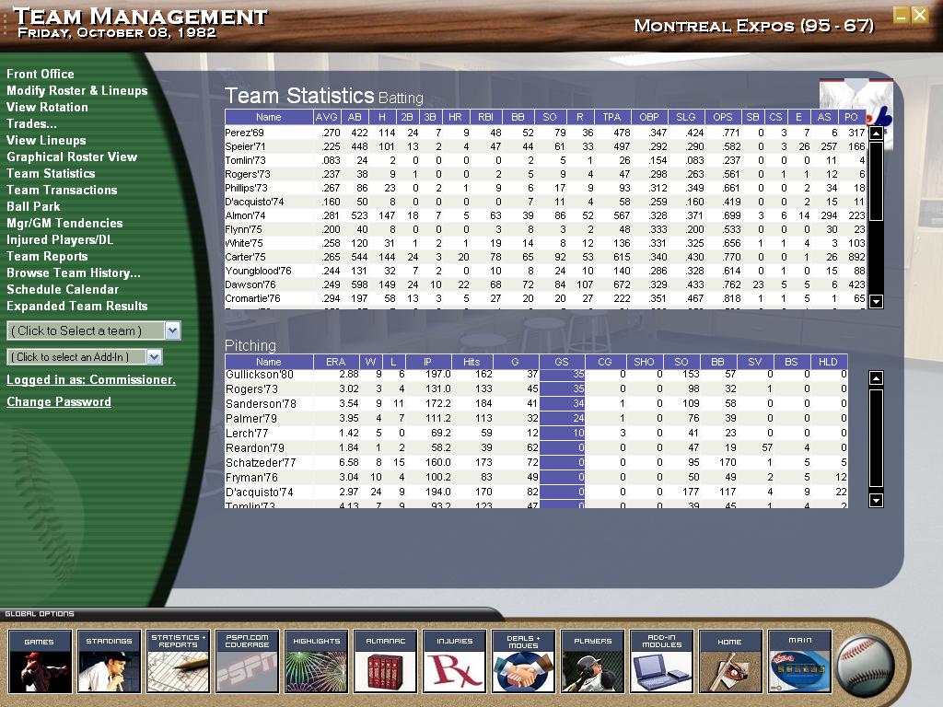Click the pitching table scrollbar thumb
Image resolution: width=943 pixels, height=707 pixels.
877,437
